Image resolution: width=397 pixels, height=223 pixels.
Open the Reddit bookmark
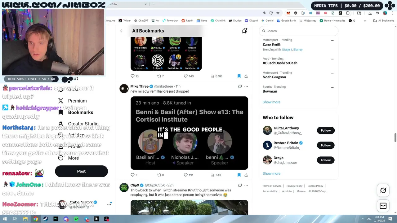[187, 21]
